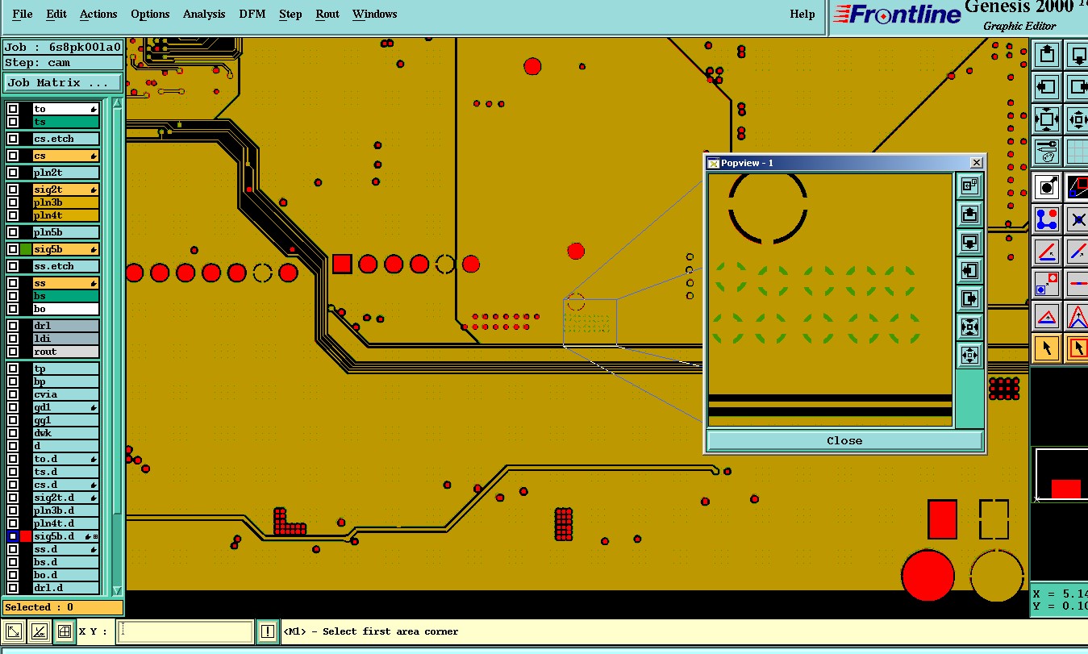Click pan right icon in Popview
Viewport: 1088px width, 654px height.
pos(969,299)
